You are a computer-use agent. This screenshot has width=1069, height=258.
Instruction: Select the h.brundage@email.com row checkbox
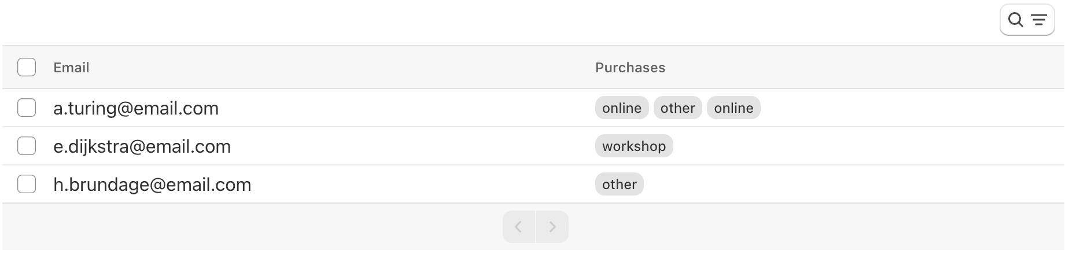[x=27, y=184]
